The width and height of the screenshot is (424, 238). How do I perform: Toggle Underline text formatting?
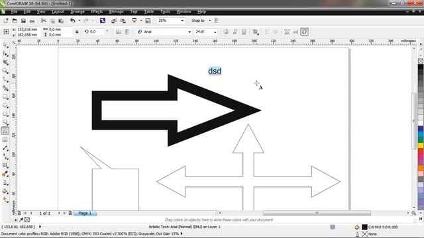tap(244, 32)
